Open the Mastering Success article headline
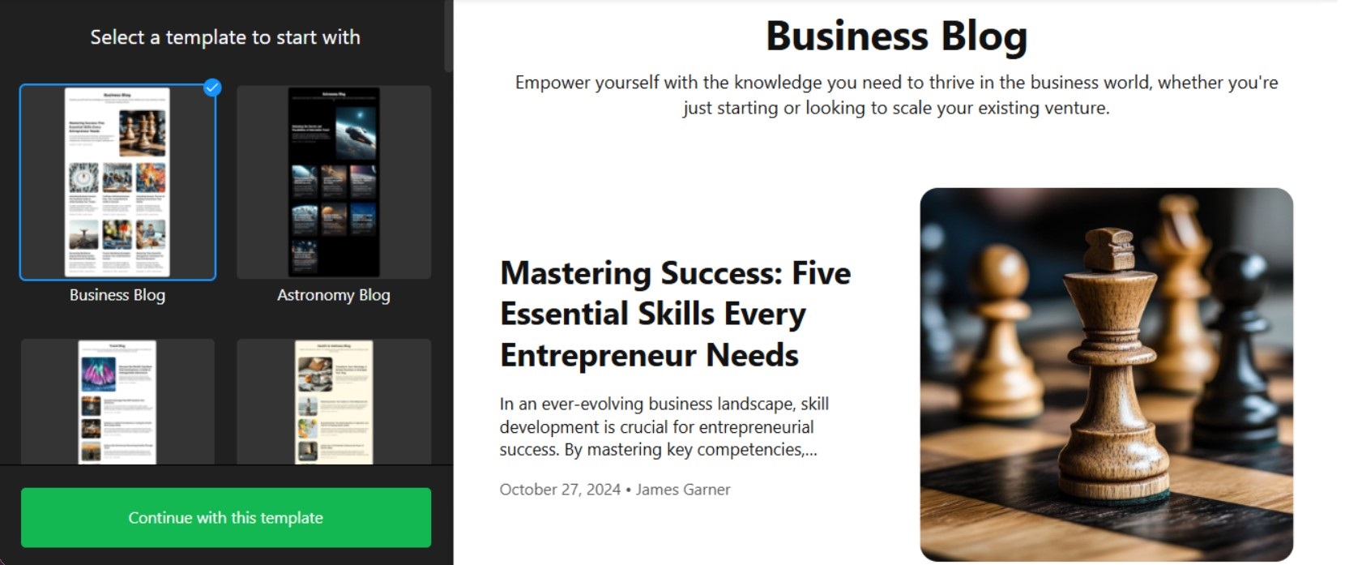1345x565 pixels. pyautogui.click(x=675, y=313)
